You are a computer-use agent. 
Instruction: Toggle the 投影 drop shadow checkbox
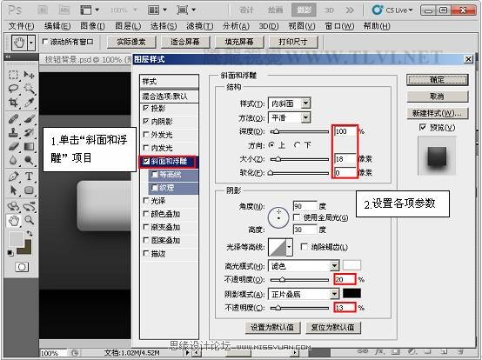(146, 108)
